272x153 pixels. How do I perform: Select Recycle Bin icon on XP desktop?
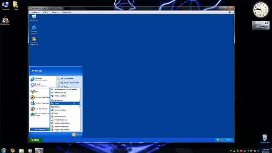click(x=34, y=18)
